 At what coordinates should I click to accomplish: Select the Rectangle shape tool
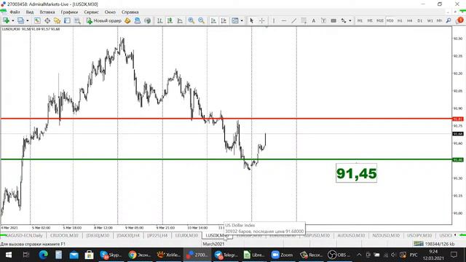click(333, 20)
